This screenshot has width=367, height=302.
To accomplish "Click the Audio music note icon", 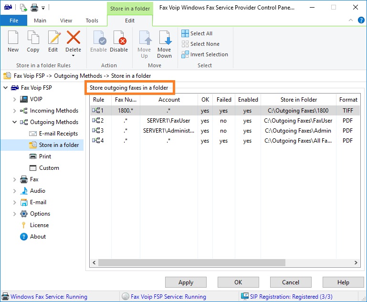I will point(24,191).
